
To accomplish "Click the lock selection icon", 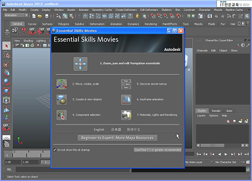I will [137, 16].
